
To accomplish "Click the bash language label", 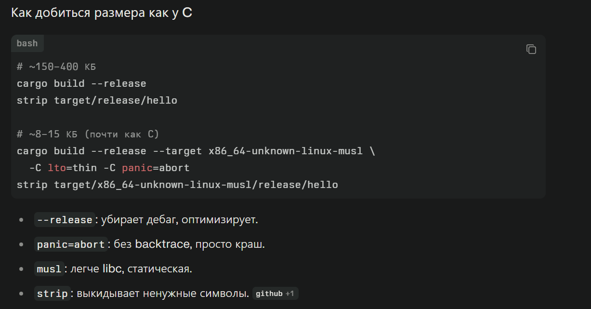I will (x=27, y=43).
